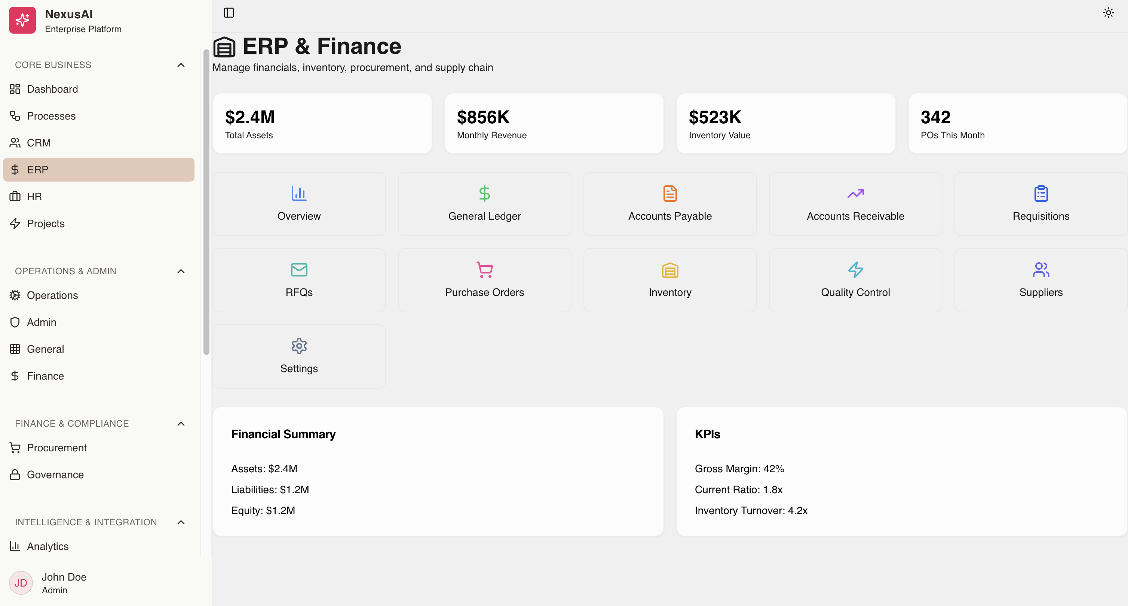
Task: Click the Purchase Orders cart icon
Action: 484,270
